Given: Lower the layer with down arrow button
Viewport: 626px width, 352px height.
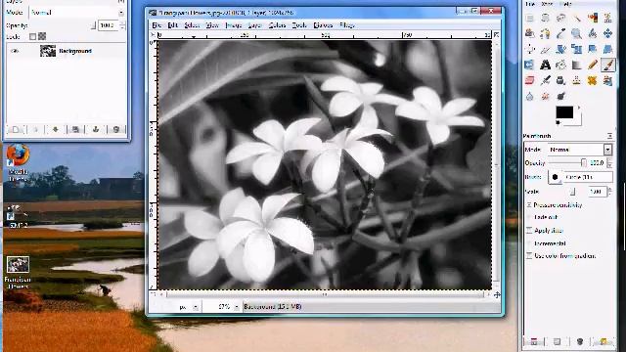Looking at the screenshot, I should 56,130.
